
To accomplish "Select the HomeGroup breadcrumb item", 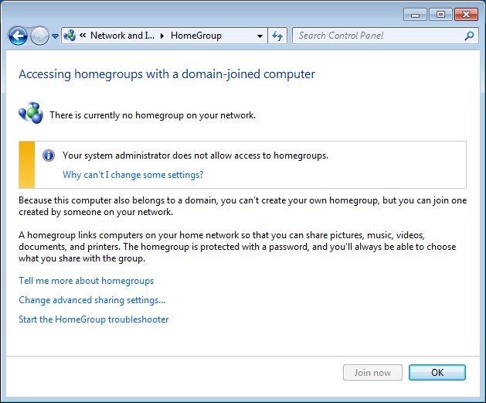I will point(195,36).
